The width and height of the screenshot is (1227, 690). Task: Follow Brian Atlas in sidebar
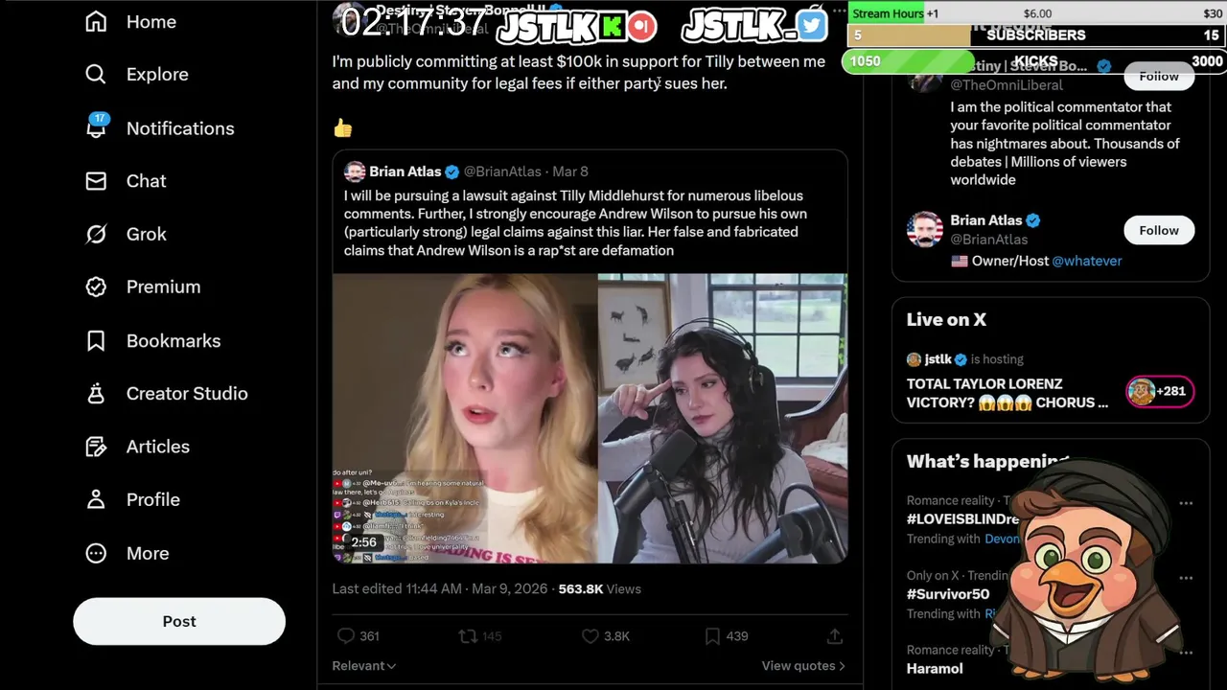pos(1159,230)
